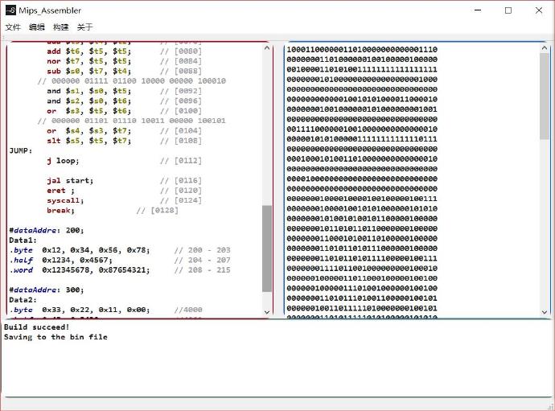Click the line 'and $s2, $s0, $t6;'
The width and height of the screenshot is (555, 411).
(88, 101)
